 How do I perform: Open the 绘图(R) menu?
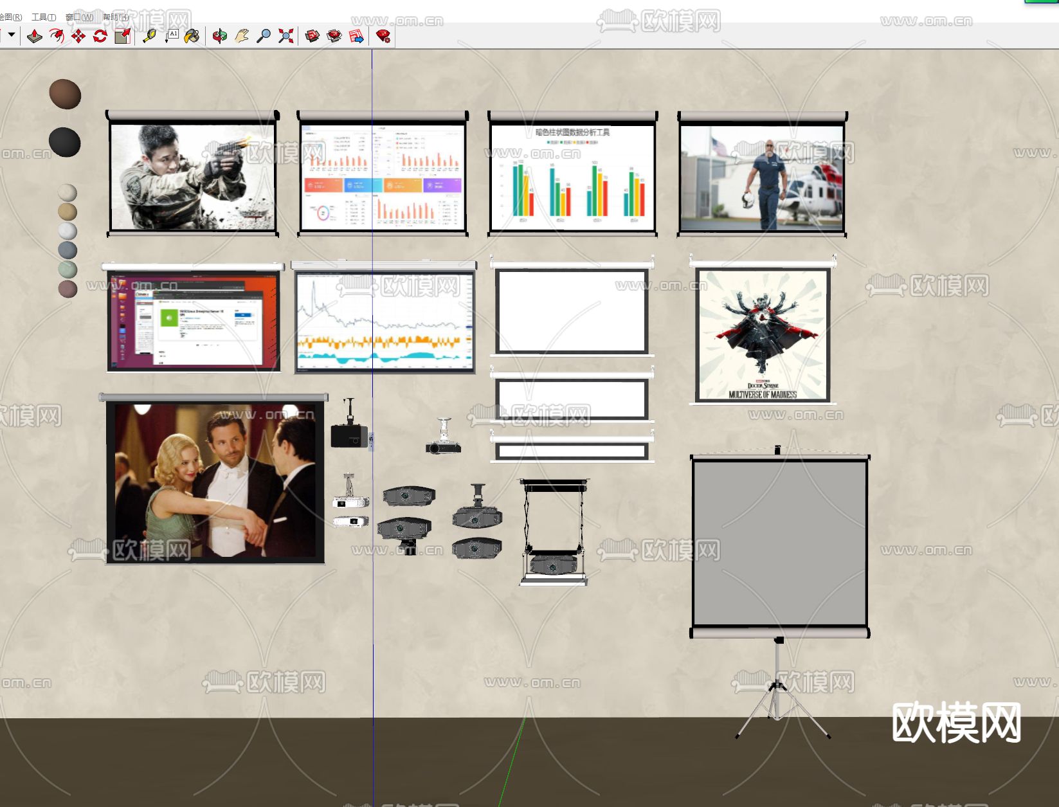tap(10, 17)
